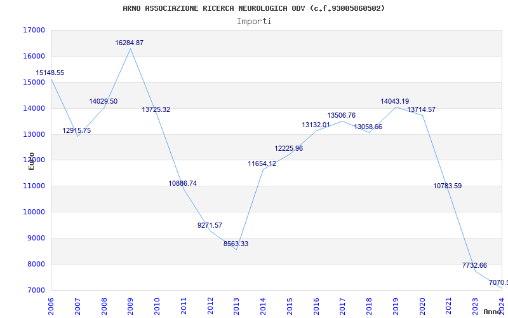Screen dimensions: 508x318
Task: Click y-axis tick 9000
Action: [x=36, y=238]
